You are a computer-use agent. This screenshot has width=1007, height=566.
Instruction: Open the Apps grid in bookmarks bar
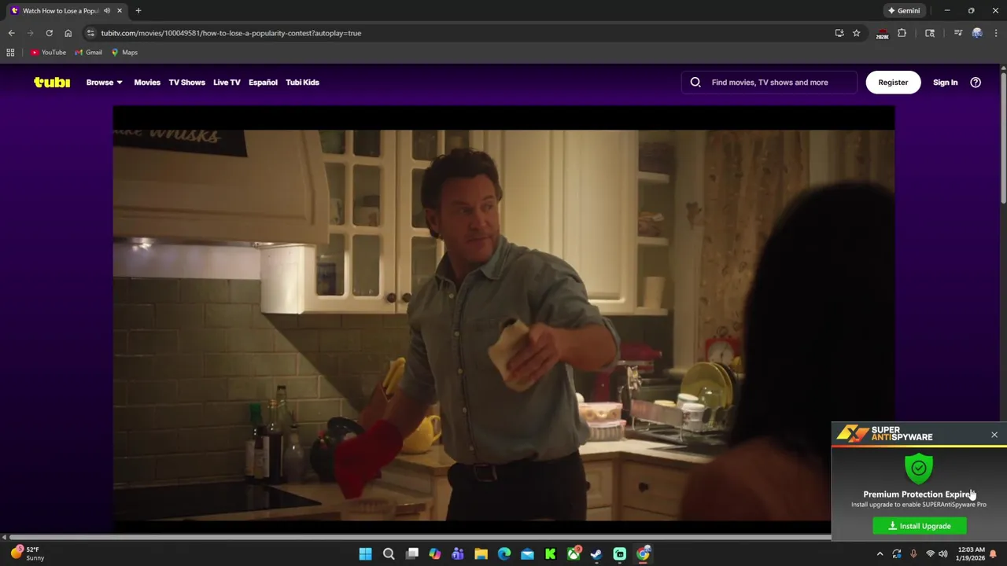pyautogui.click(x=10, y=52)
